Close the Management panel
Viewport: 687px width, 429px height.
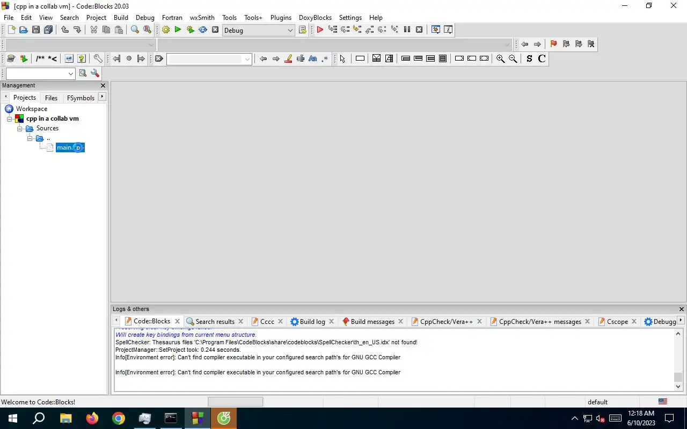click(104, 85)
